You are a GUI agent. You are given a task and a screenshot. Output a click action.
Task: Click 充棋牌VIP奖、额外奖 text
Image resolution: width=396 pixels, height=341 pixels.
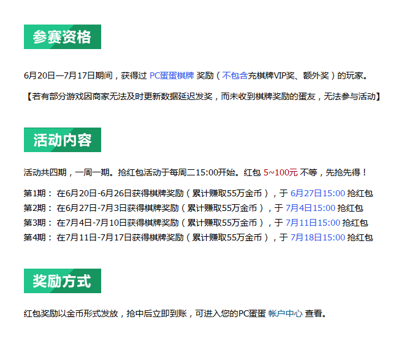(x=288, y=75)
